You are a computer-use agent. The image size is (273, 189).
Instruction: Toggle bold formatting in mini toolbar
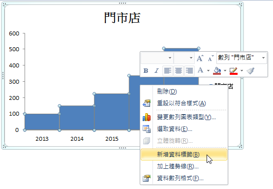click(x=146, y=71)
